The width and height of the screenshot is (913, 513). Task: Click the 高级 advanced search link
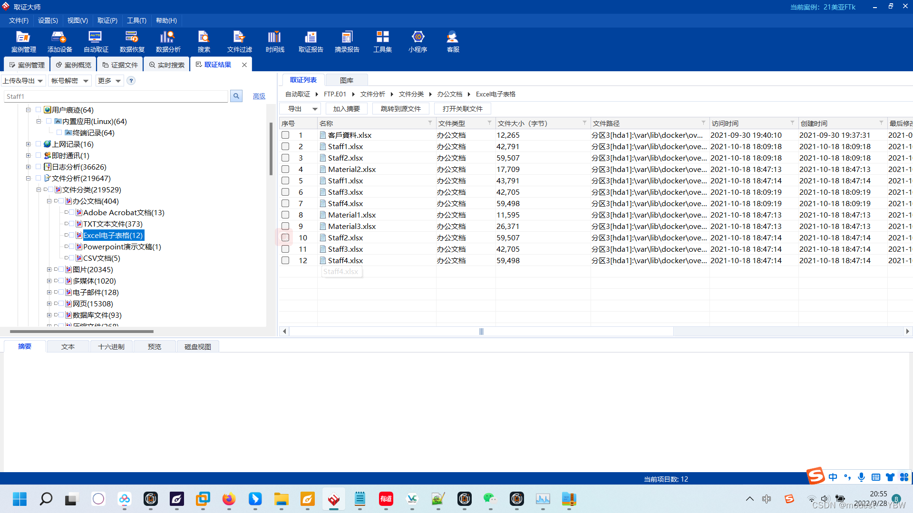pos(259,96)
